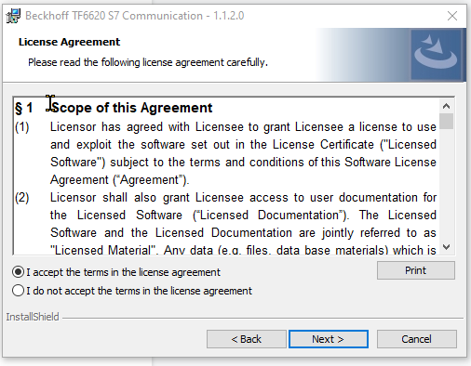Click the License Agreement header label
Viewport: 471px width, 366px height.
(x=69, y=42)
